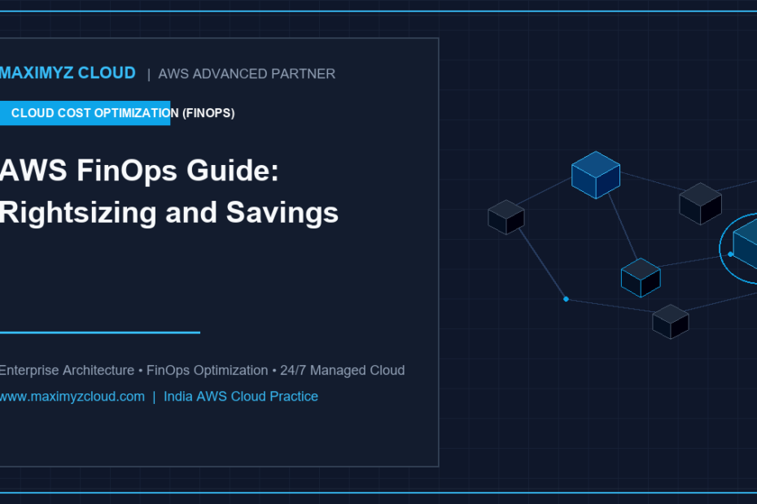Click the dark cube at the network's bottom
The height and width of the screenshot is (504, 757).
tap(671, 322)
